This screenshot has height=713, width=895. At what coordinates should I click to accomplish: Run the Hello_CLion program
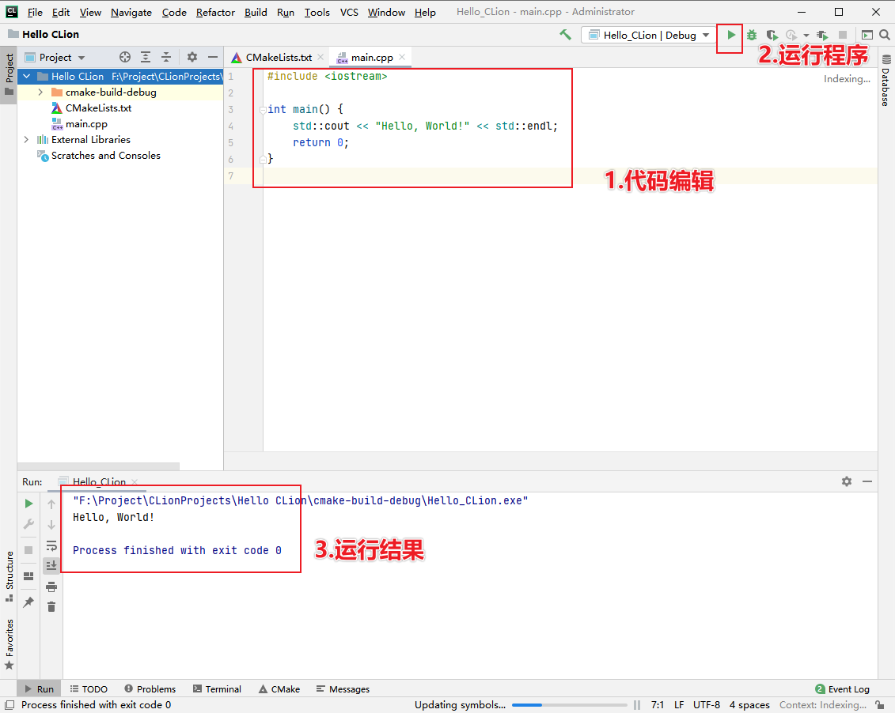point(730,35)
